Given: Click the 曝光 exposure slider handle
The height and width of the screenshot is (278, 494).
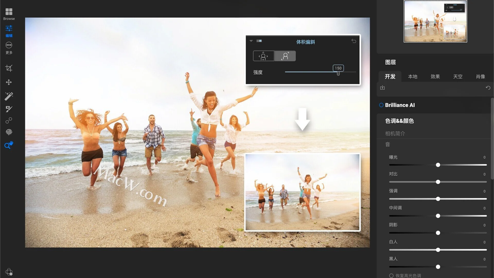Looking at the screenshot, I should point(438,165).
